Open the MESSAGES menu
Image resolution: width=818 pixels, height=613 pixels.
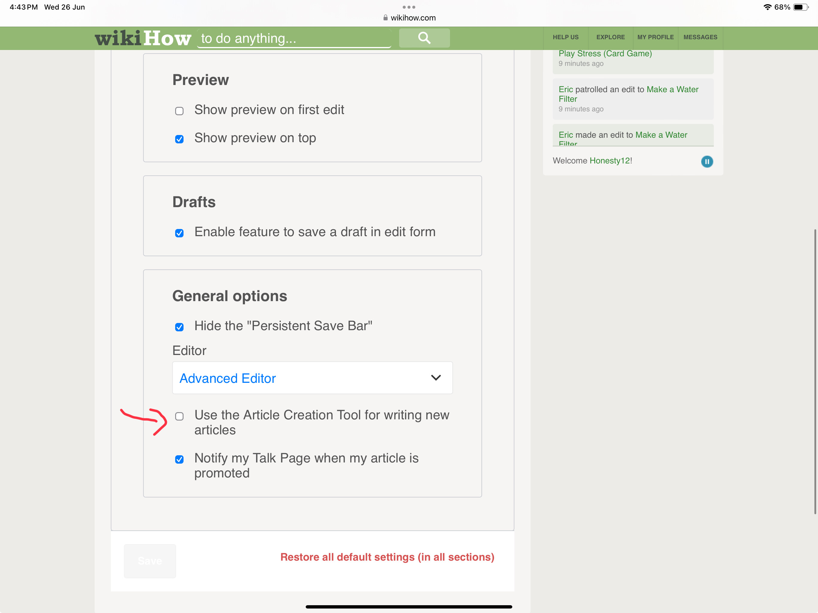point(700,37)
